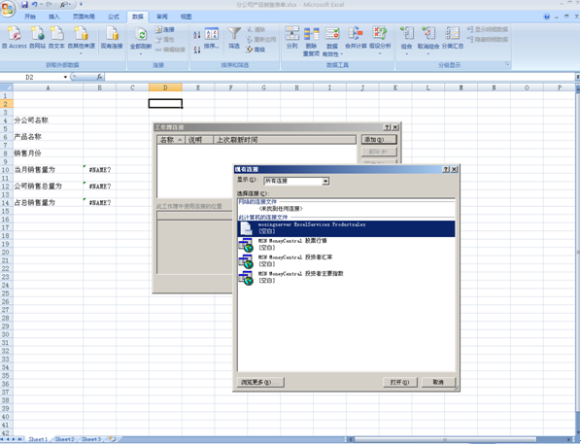Switch to the 开始 ribbon tab
This screenshot has width=581, height=445.
coord(30,17)
